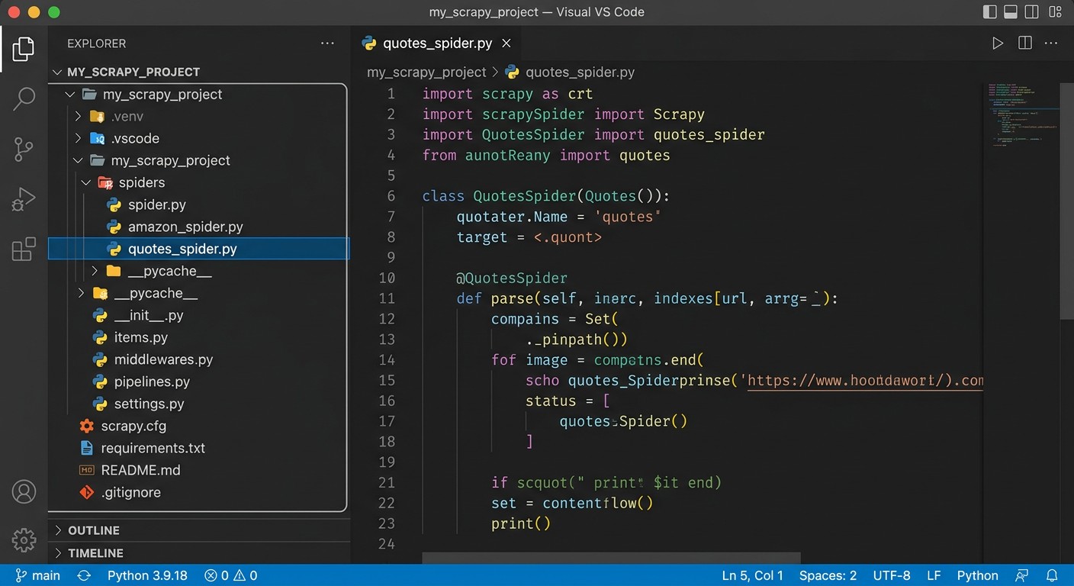Click the main git branch indicator
The height and width of the screenshot is (586, 1074).
[x=37, y=575]
